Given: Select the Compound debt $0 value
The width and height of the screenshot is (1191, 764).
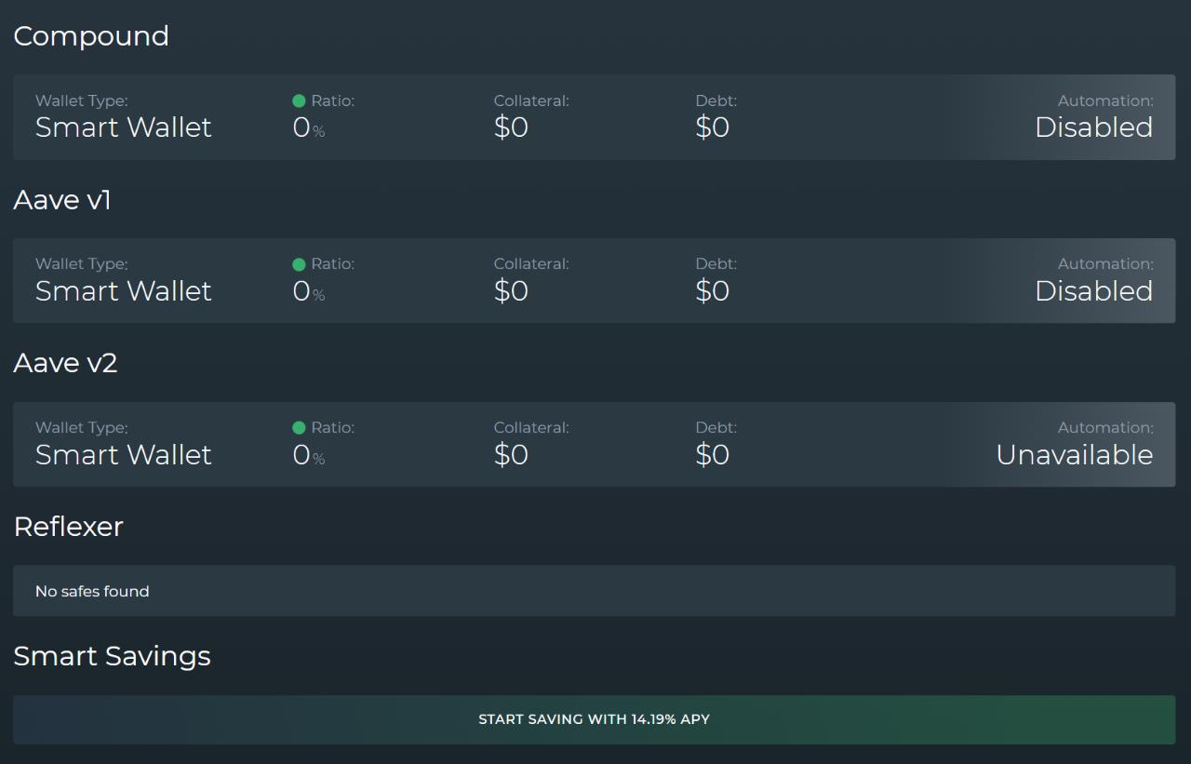Looking at the screenshot, I should coord(712,127).
